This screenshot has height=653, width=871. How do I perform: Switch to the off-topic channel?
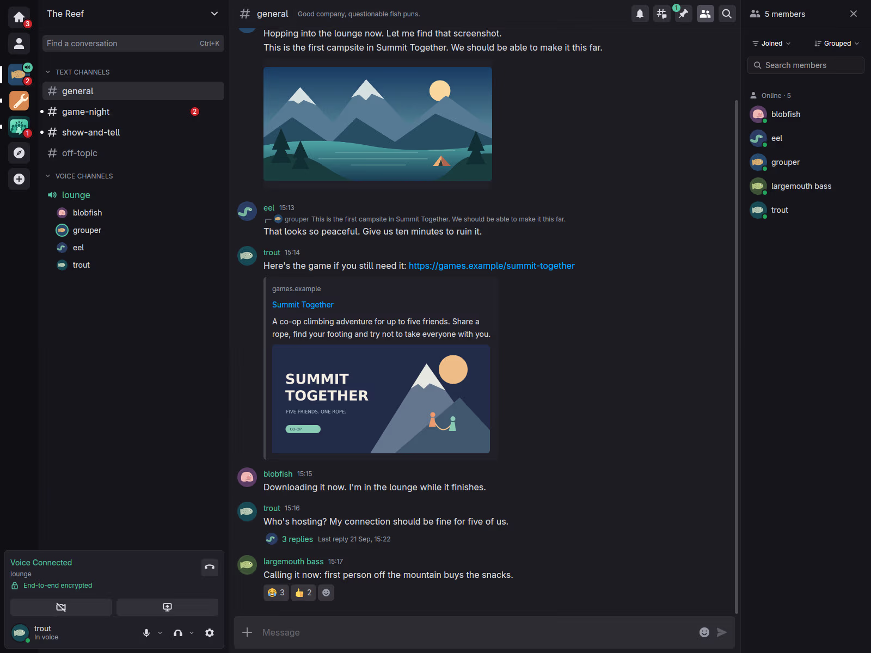[x=133, y=153]
